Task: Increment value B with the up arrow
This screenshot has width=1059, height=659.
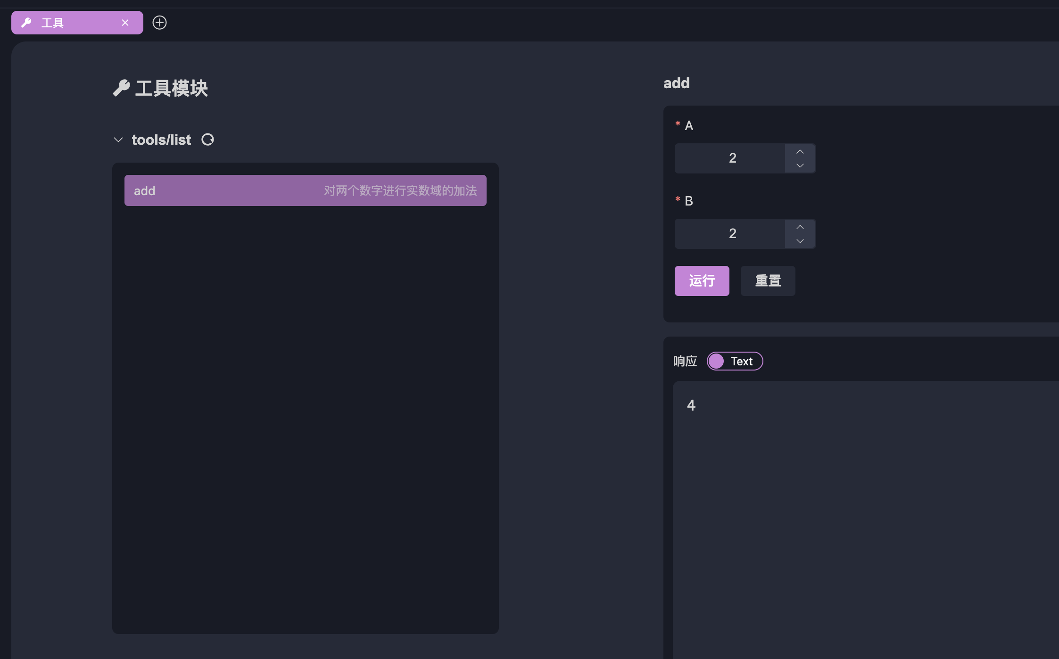Action: coord(800,227)
